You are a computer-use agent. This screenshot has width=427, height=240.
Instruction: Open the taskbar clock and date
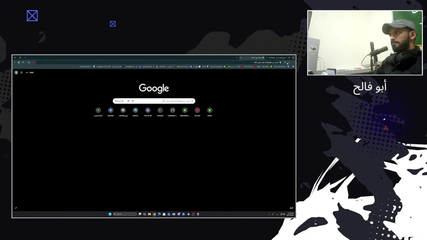pyautogui.click(x=290, y=214)
